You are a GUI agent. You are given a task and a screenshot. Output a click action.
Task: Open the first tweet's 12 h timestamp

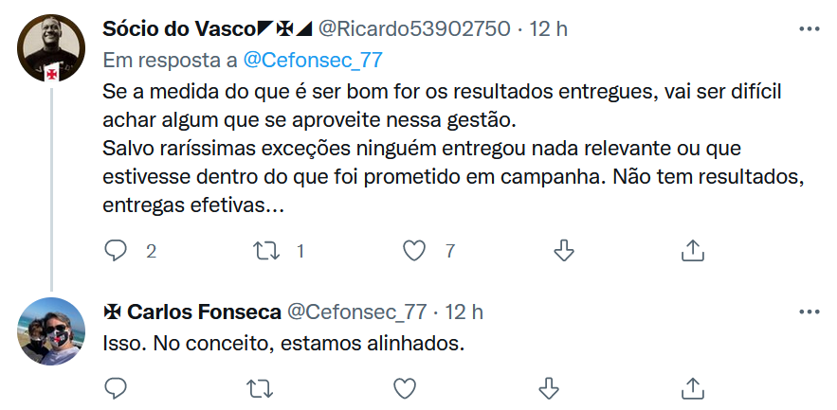click(x=548, y=29)
